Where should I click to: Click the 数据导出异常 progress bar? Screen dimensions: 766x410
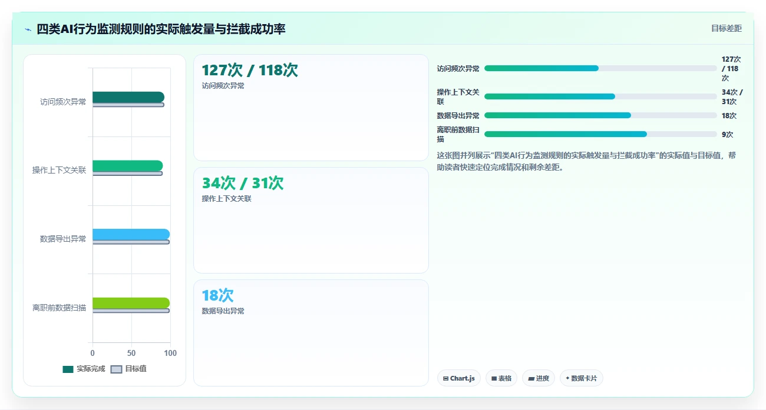(600, 115)
